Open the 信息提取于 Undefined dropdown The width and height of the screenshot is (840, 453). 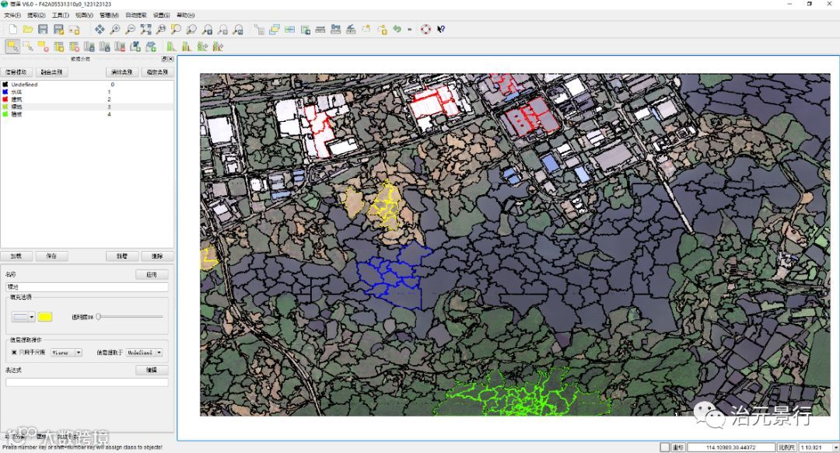(x=145, y=352)
